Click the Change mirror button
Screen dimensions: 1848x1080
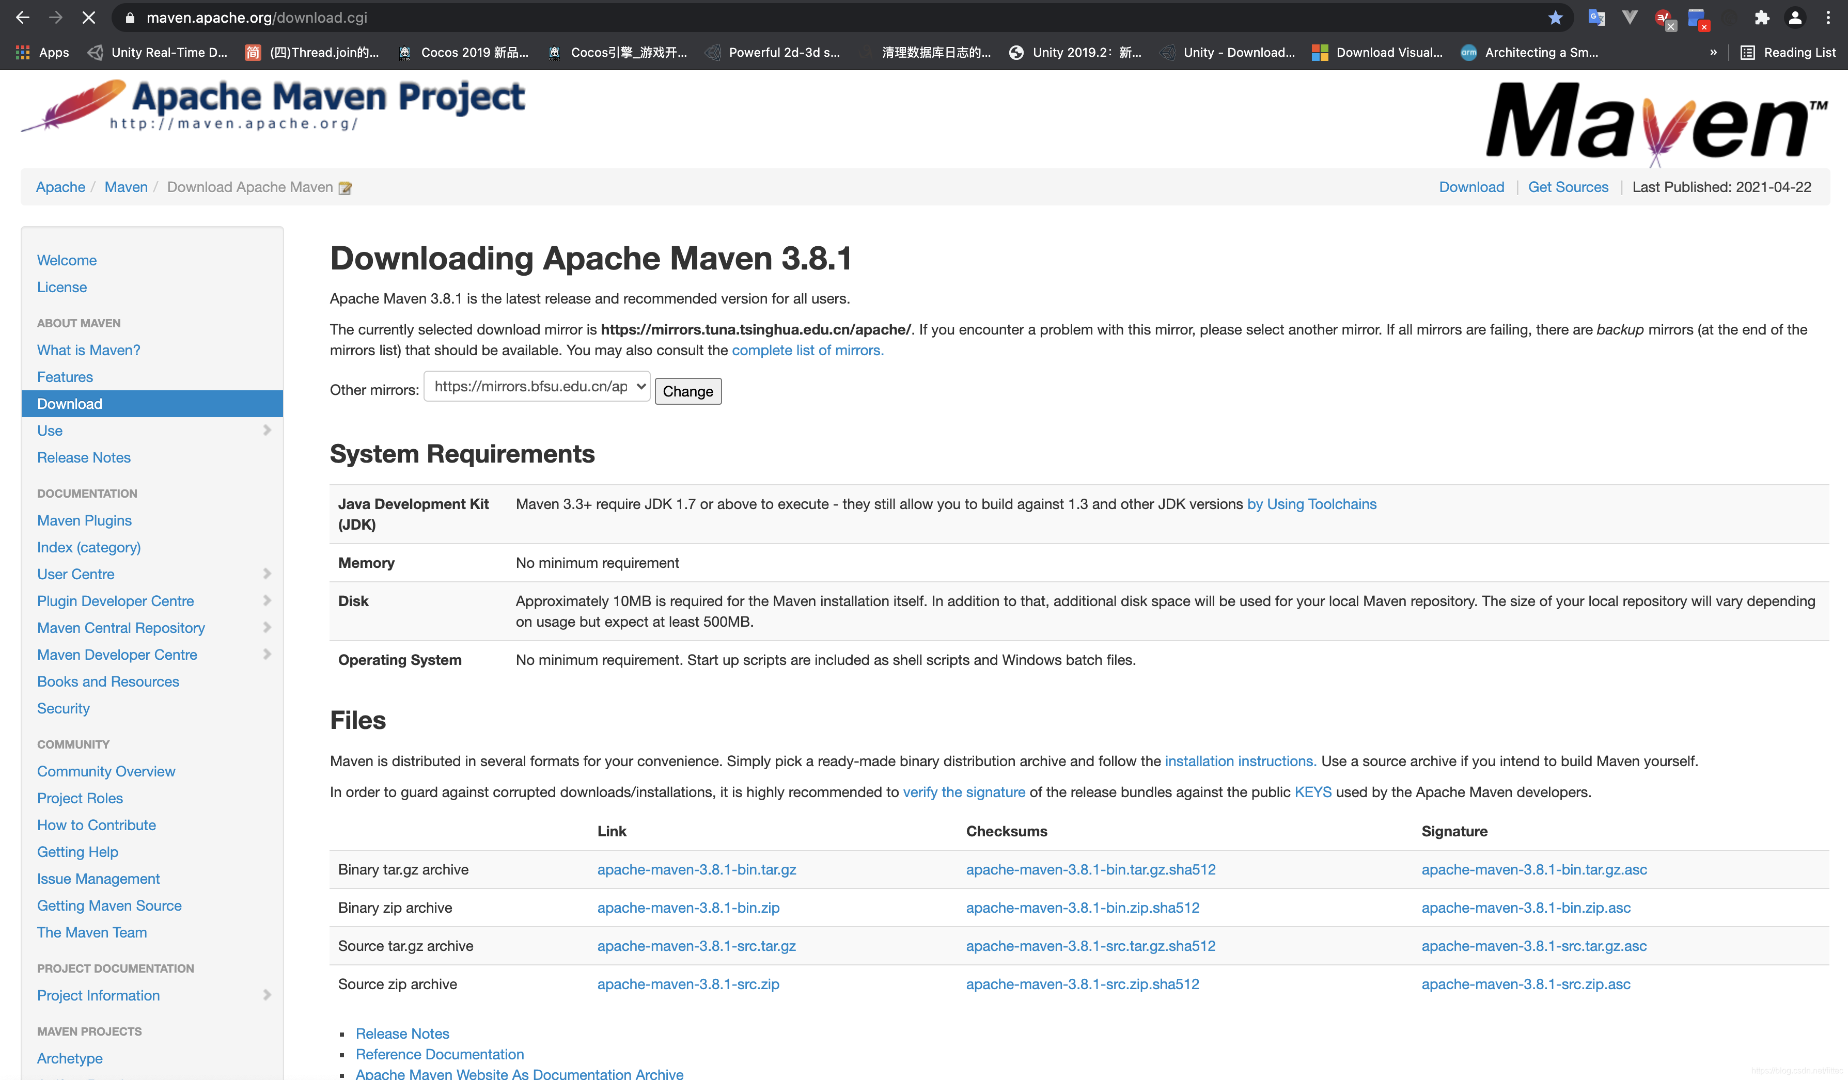click(688, 391)
